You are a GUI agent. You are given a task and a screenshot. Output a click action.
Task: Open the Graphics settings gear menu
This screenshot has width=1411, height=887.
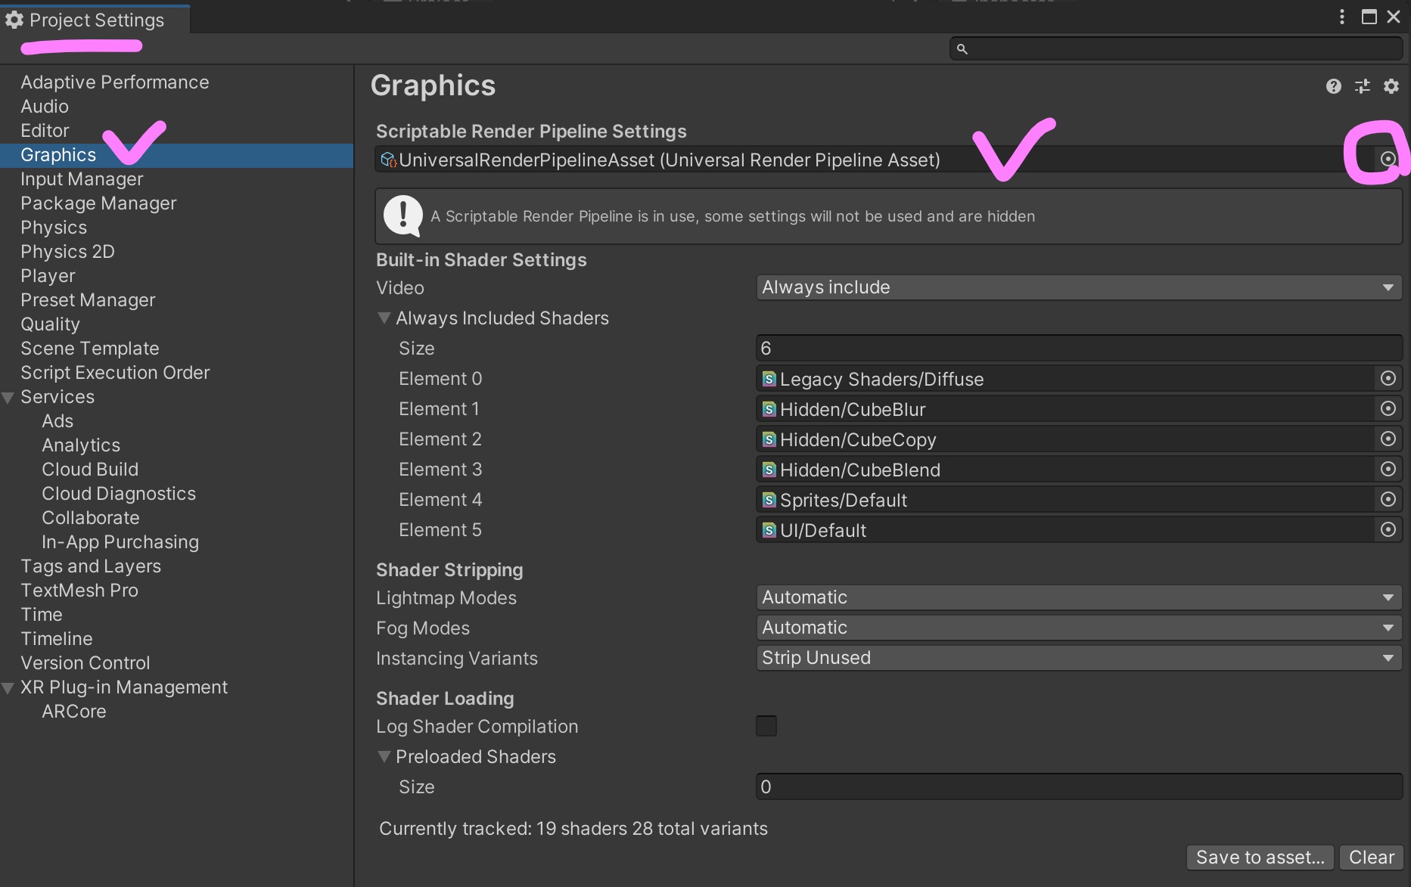coord(1391,86)
